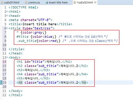Click the h1 id="title" line
The width and height of the screenshot is (133, 100).
(x=44, y=62)
